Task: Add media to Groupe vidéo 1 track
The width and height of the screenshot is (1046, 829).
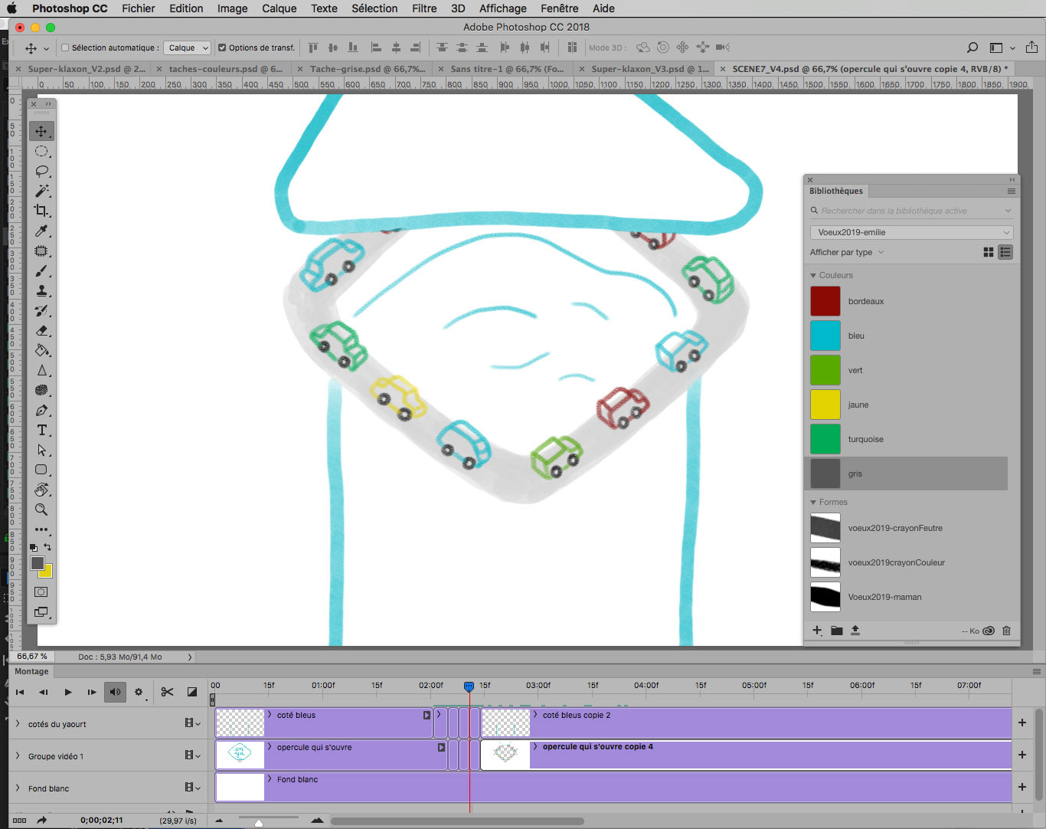Action: [1021, 755]
